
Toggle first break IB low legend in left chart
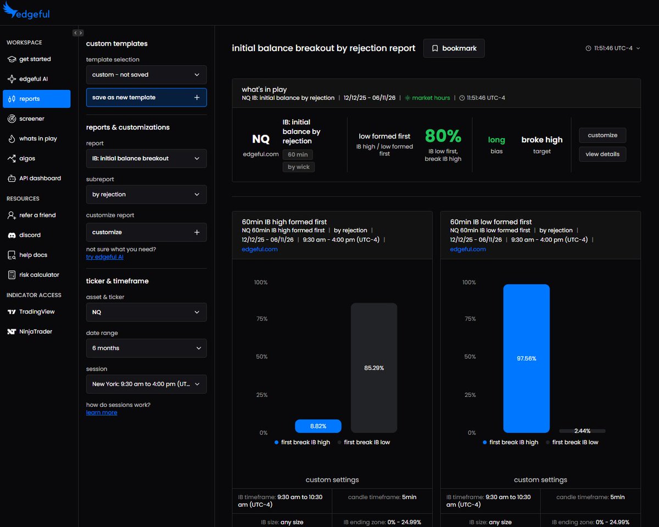(x=364, y=442)
